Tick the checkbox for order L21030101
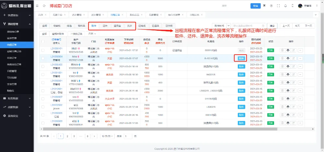Image resolution: width=324 pixels, height=152 pixels. click(43, 50)
